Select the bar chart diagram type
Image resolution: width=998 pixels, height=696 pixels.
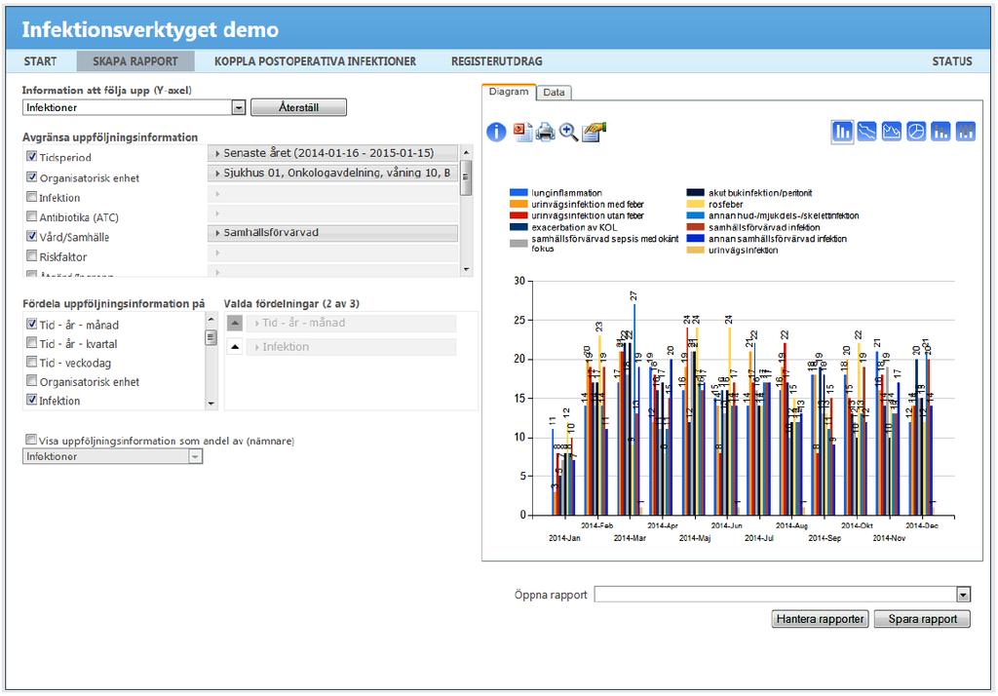coord(842,132)
